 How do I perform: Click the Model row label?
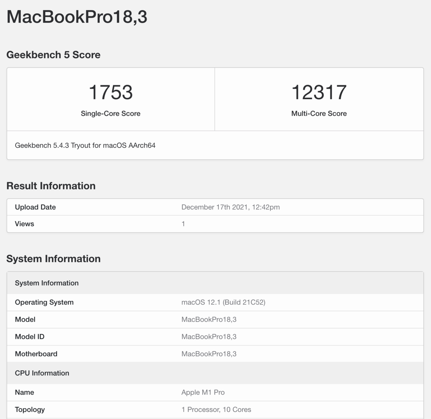(x=25, y=319)
